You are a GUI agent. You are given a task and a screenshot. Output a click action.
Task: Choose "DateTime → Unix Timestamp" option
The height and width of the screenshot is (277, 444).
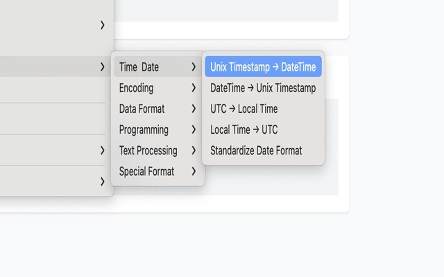point(262,88)
